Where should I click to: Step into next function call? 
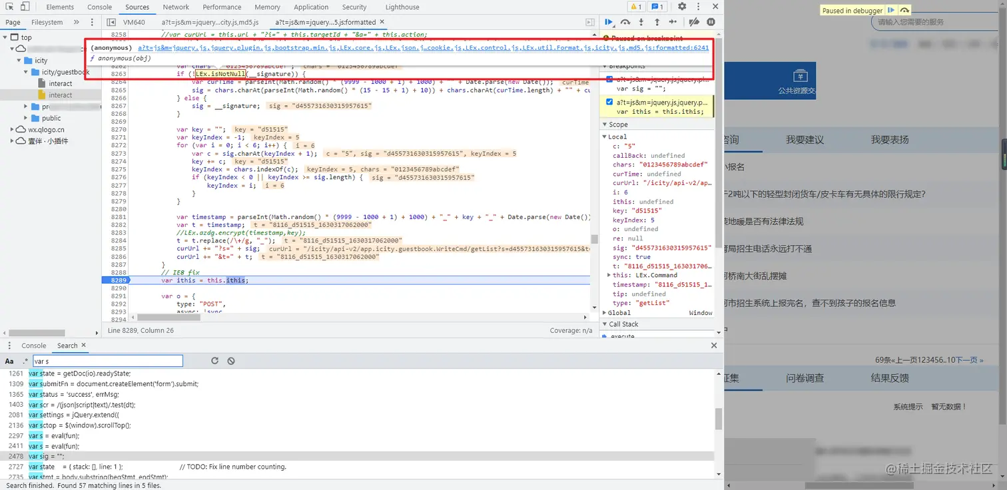coord(641,22)
